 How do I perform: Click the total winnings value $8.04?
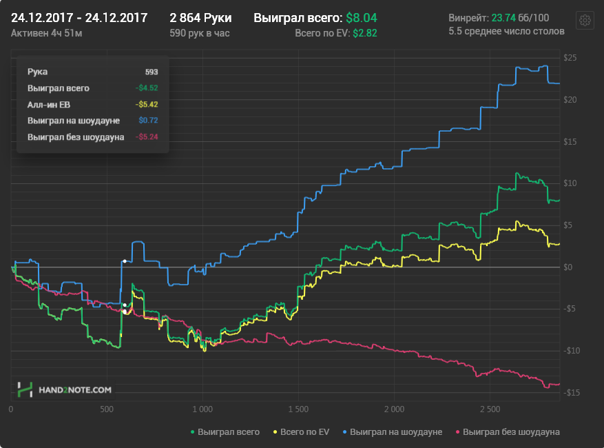pos(362,18)
